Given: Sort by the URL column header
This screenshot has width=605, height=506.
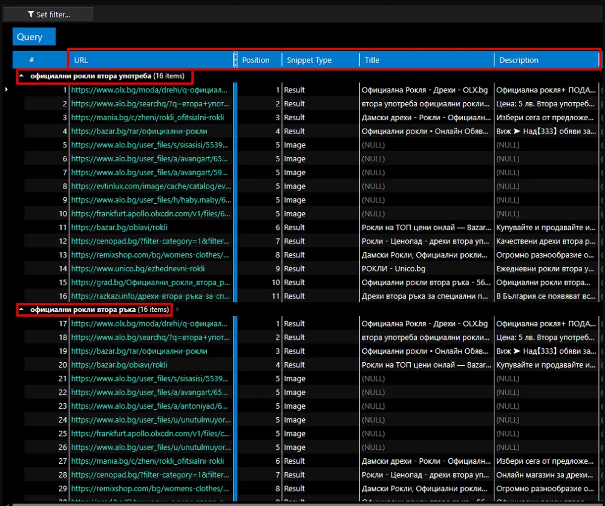Looking at the screenshot, I should tap(151, 60).
